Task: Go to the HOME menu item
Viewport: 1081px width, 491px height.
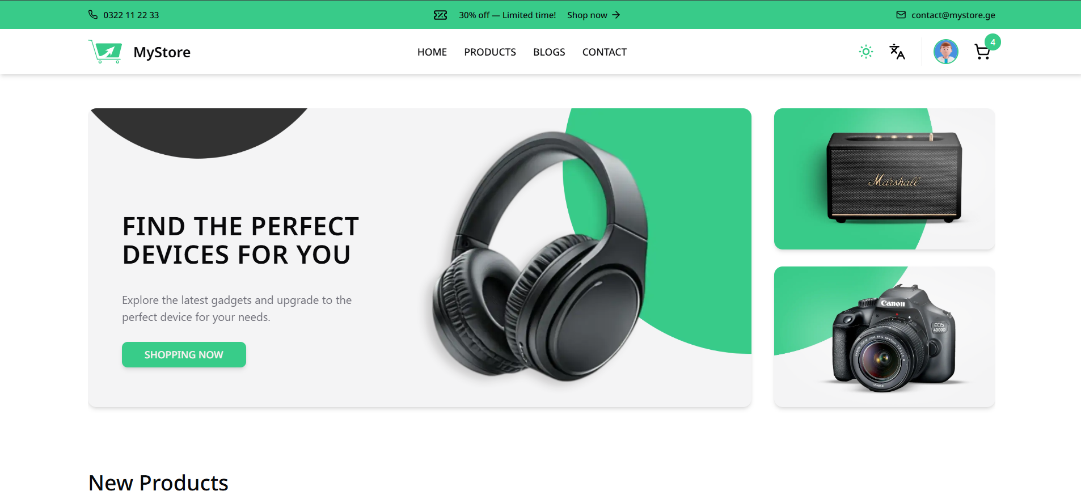Action: [x=432, y=52]
